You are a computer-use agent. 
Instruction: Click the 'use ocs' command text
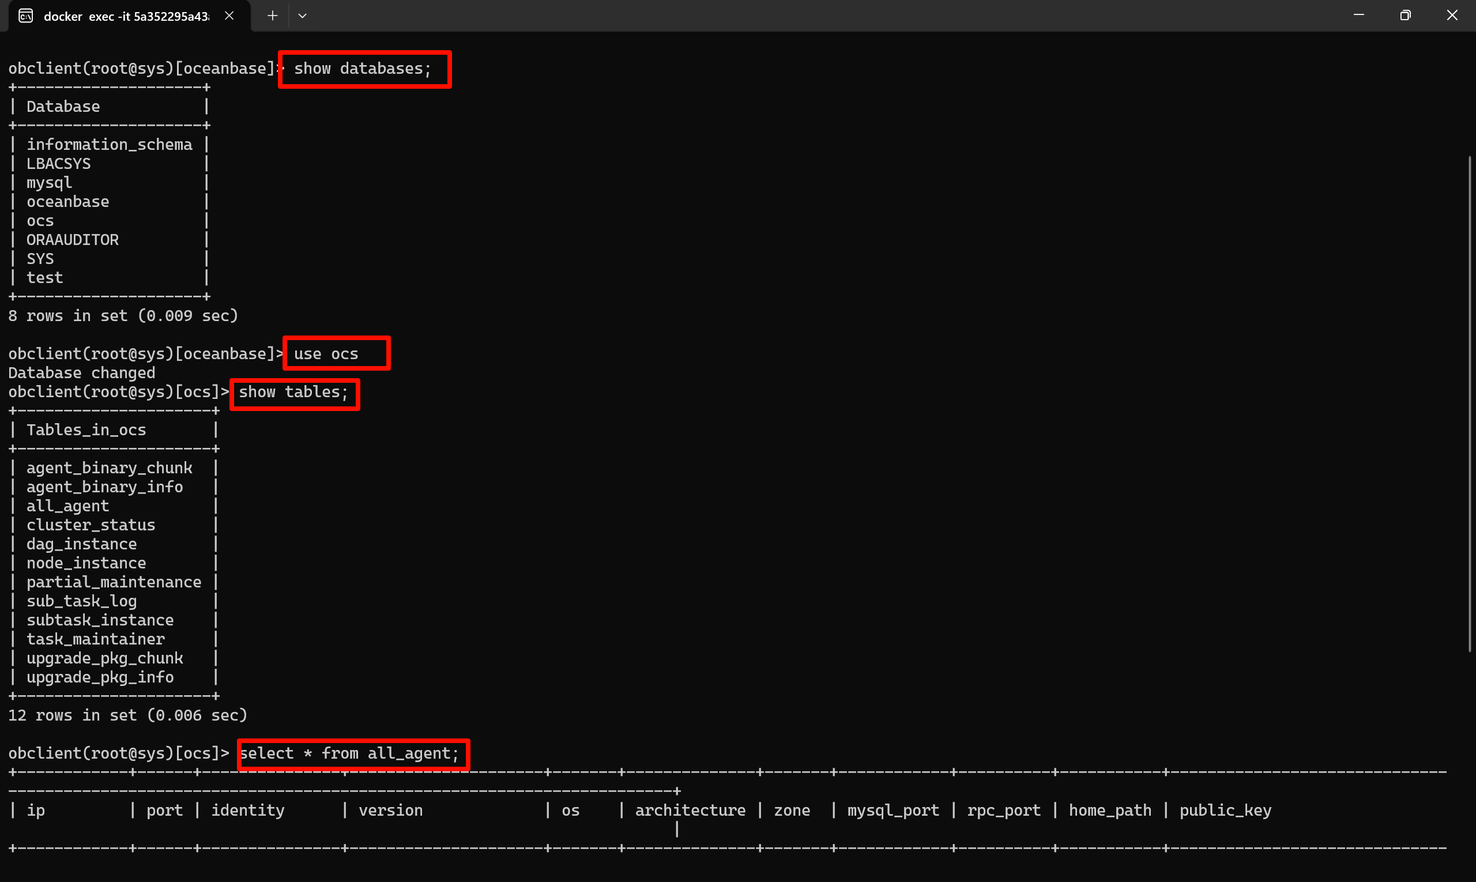(x=326, y=354)
